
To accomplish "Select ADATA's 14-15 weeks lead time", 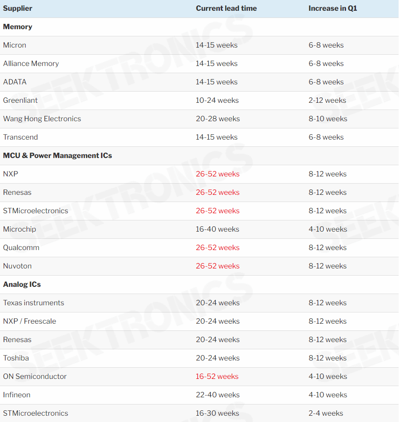I will click(217, 82).
